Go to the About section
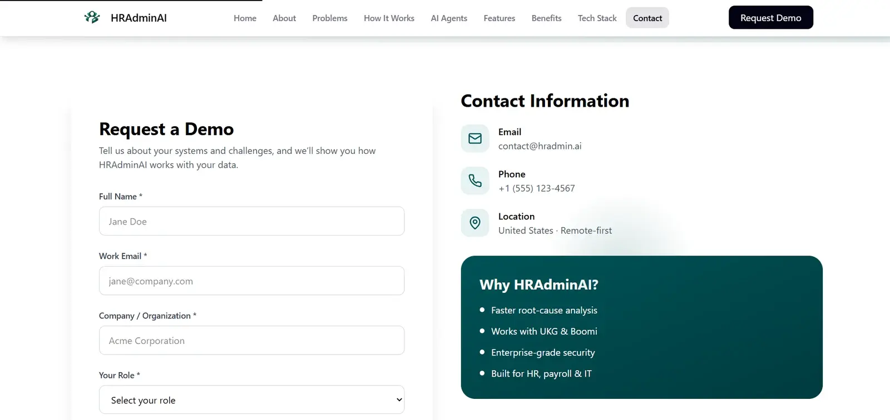Viewport: 890px width, 420px height. tap(284, 18)
